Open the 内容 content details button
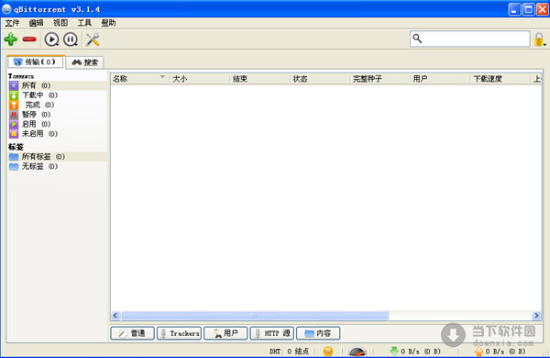 tap(318, 333)
